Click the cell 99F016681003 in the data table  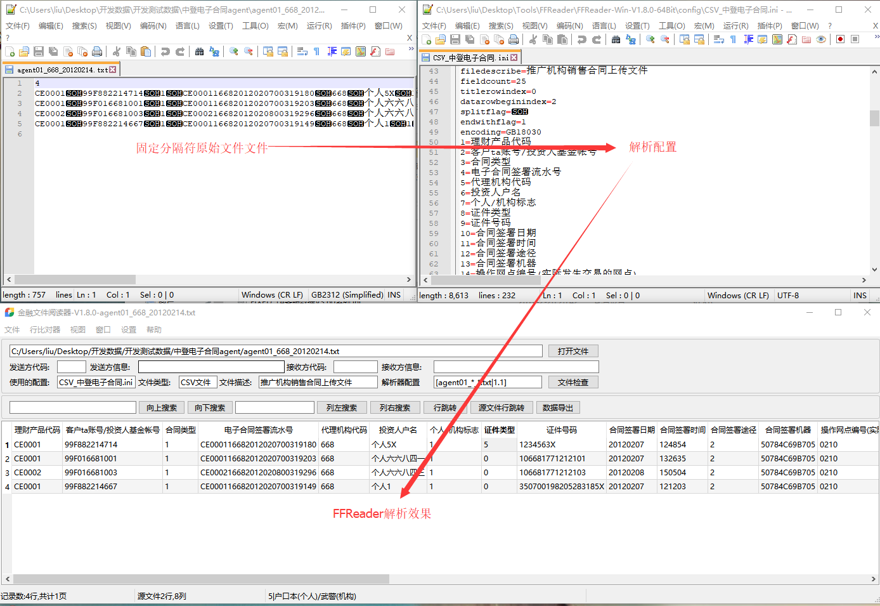[x=112, y=473]
